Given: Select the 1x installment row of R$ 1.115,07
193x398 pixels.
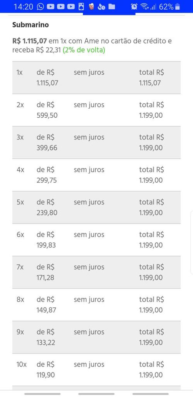Looking at the screenshot, I should (x=96, y=78).
